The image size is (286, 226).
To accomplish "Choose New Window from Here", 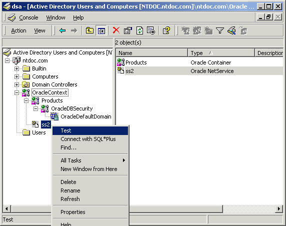I will [90, 169].
